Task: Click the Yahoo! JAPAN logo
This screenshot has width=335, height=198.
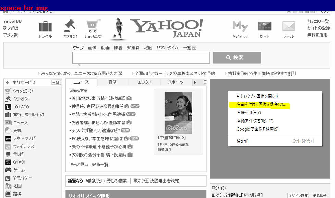Action: 167,28
